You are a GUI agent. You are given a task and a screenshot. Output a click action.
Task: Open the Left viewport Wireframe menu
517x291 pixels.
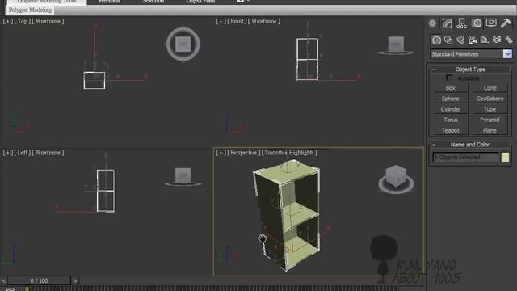(48, 153)
